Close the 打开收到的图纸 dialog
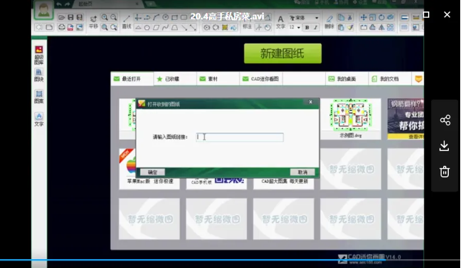464x268 pixels. click(x=311, y=102)
